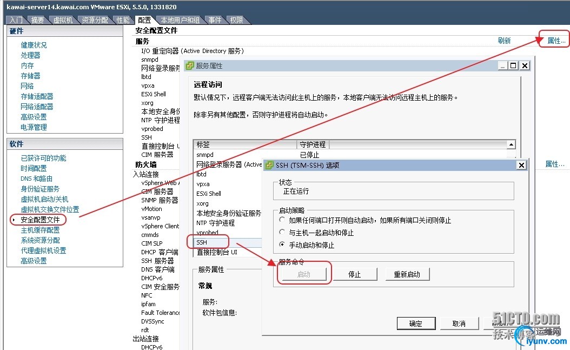The image size is (570, 350).
Task: Close the 服务属性 window
Action: 525,65
